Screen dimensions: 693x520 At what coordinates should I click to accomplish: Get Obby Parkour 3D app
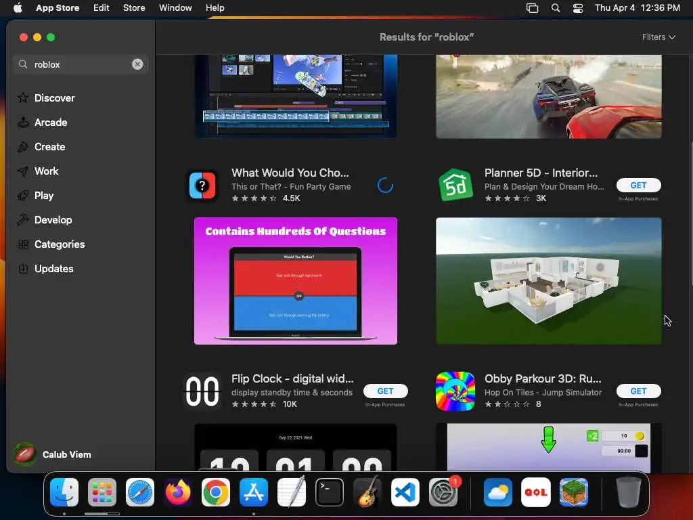(639, 391)
